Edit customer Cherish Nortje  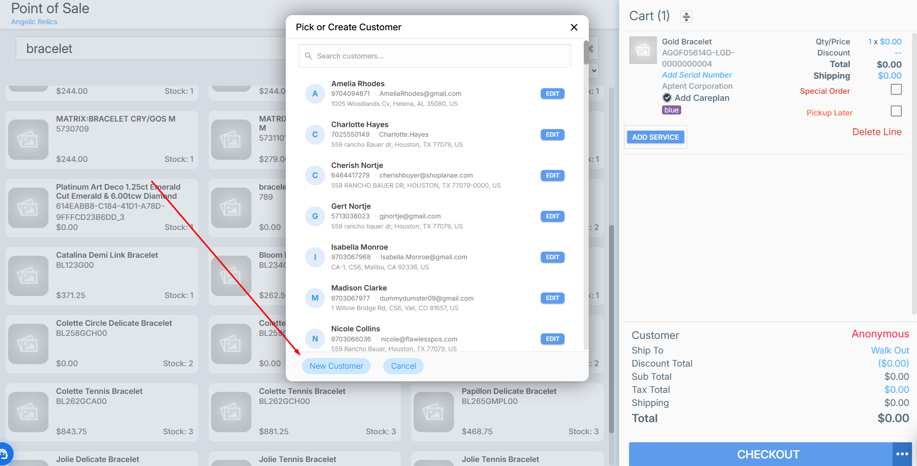coord(552,176)
